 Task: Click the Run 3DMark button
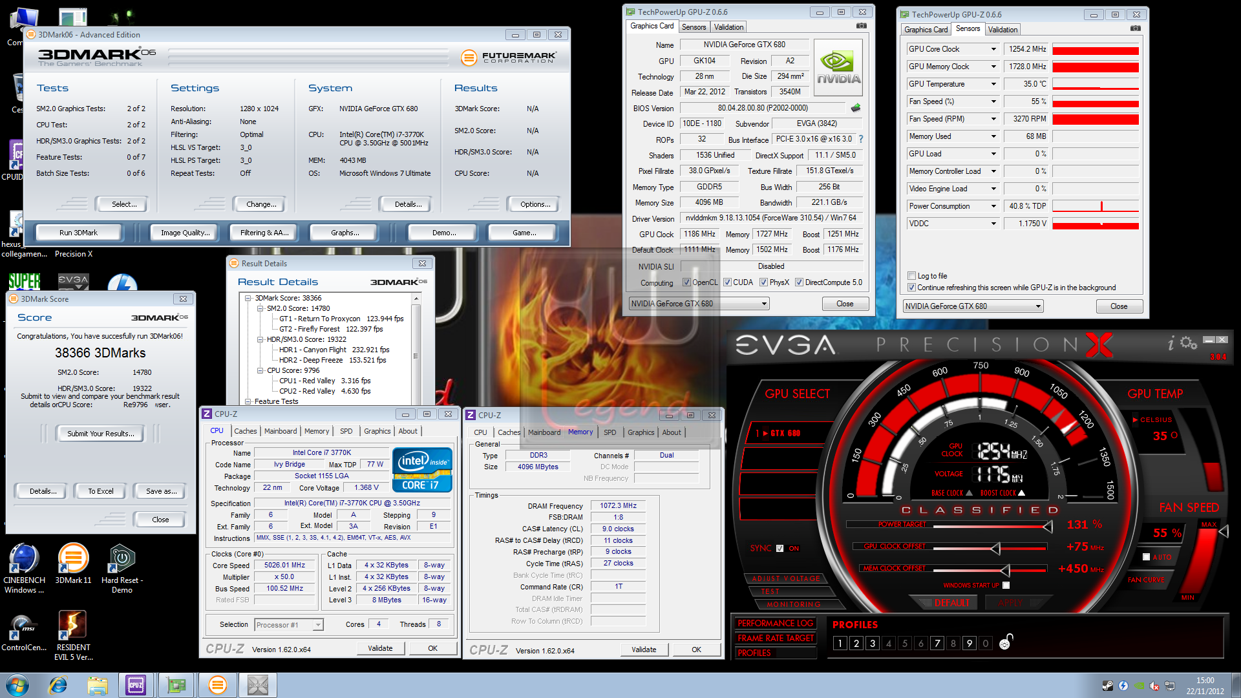pos(78,233)
